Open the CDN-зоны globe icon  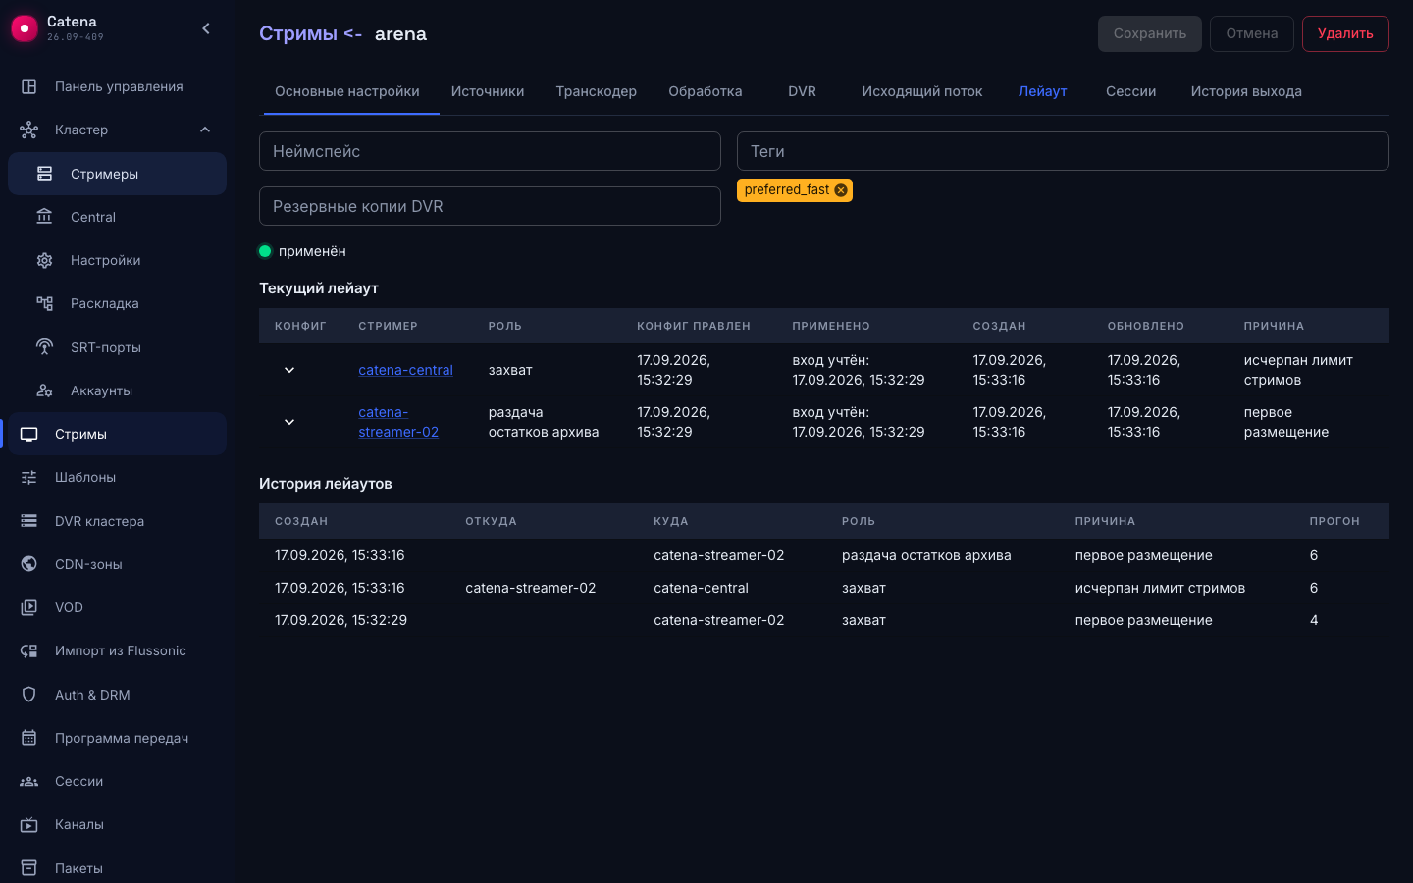tap(29, 564)
